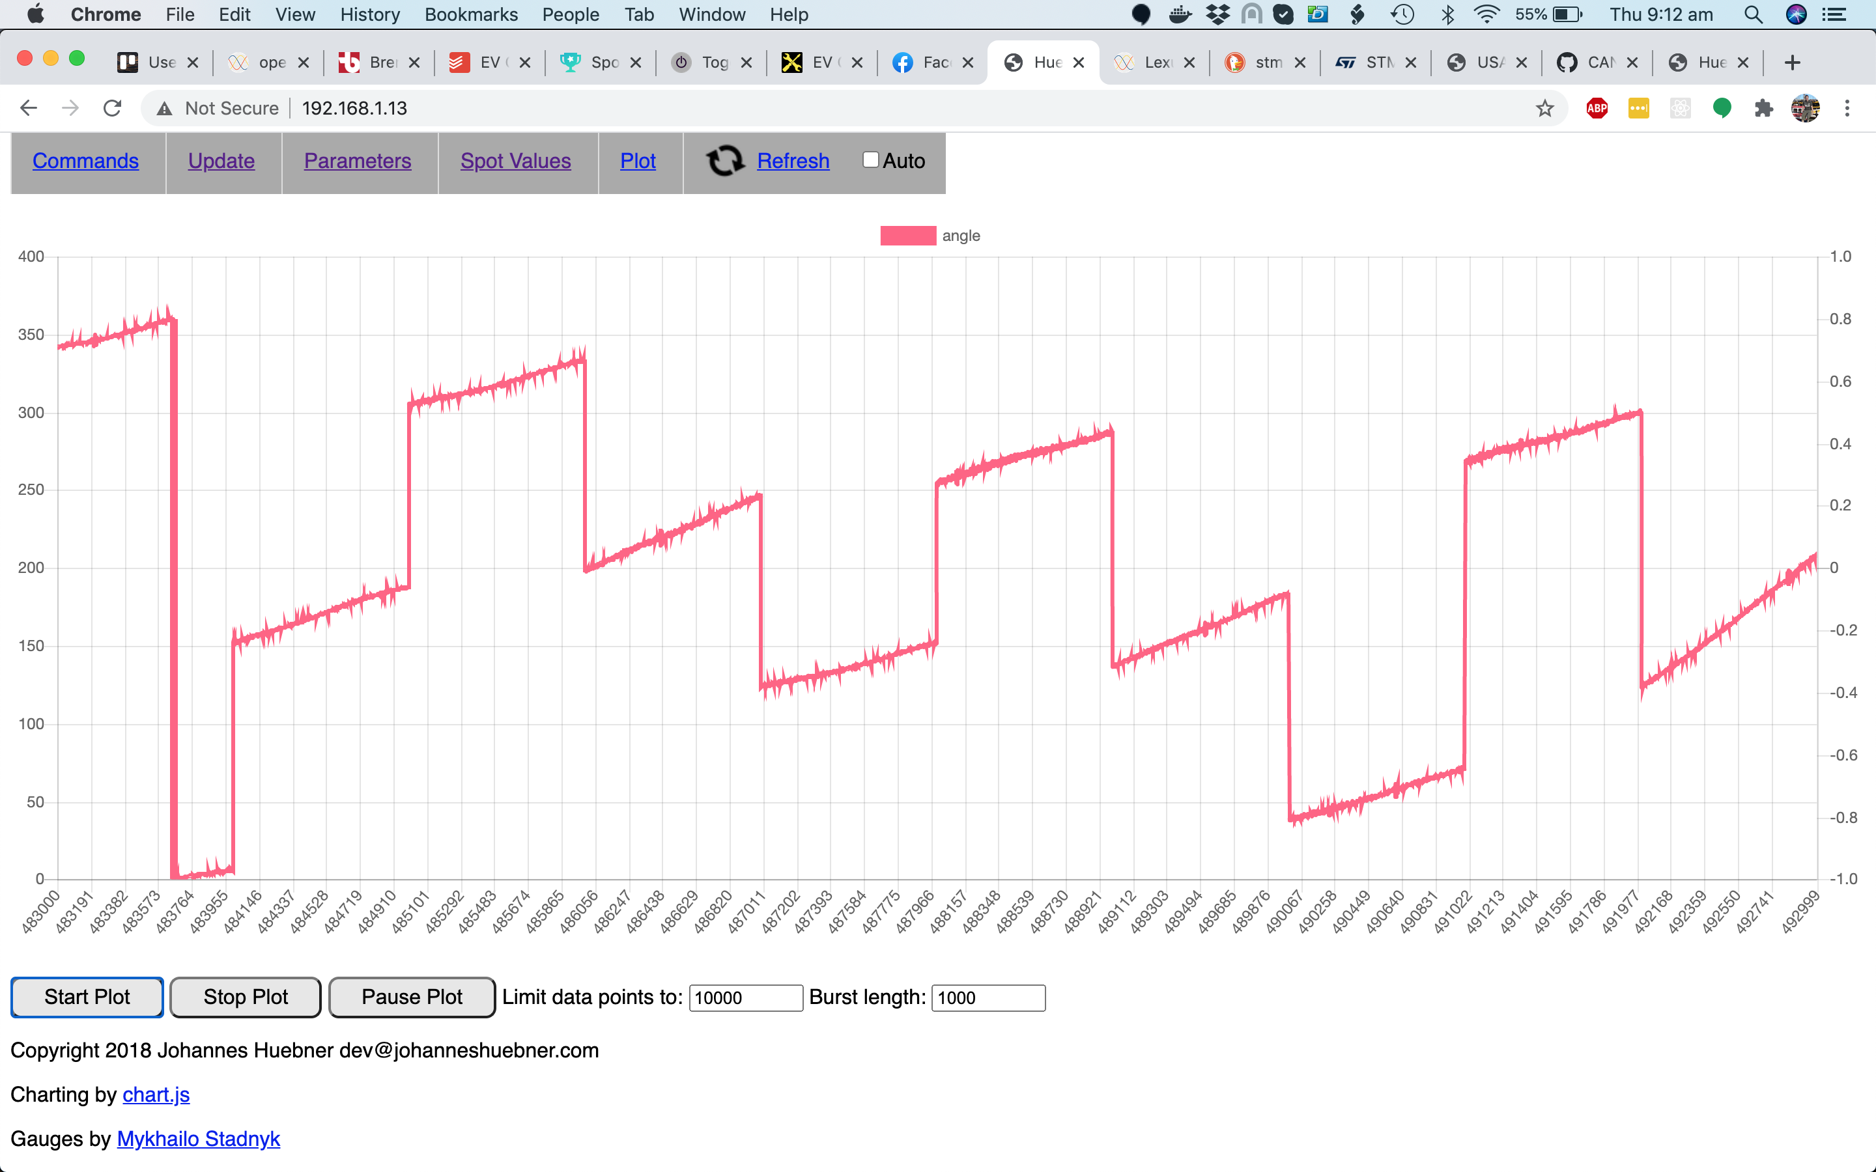Click the Stop Plot button
The width and height of the screenshot is (1876, 1172).
(245, 997)
